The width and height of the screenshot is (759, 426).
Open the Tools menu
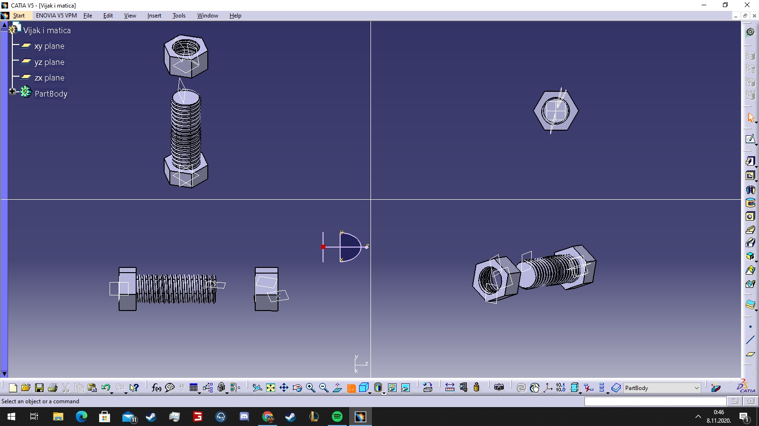click(x=179, y=16)
